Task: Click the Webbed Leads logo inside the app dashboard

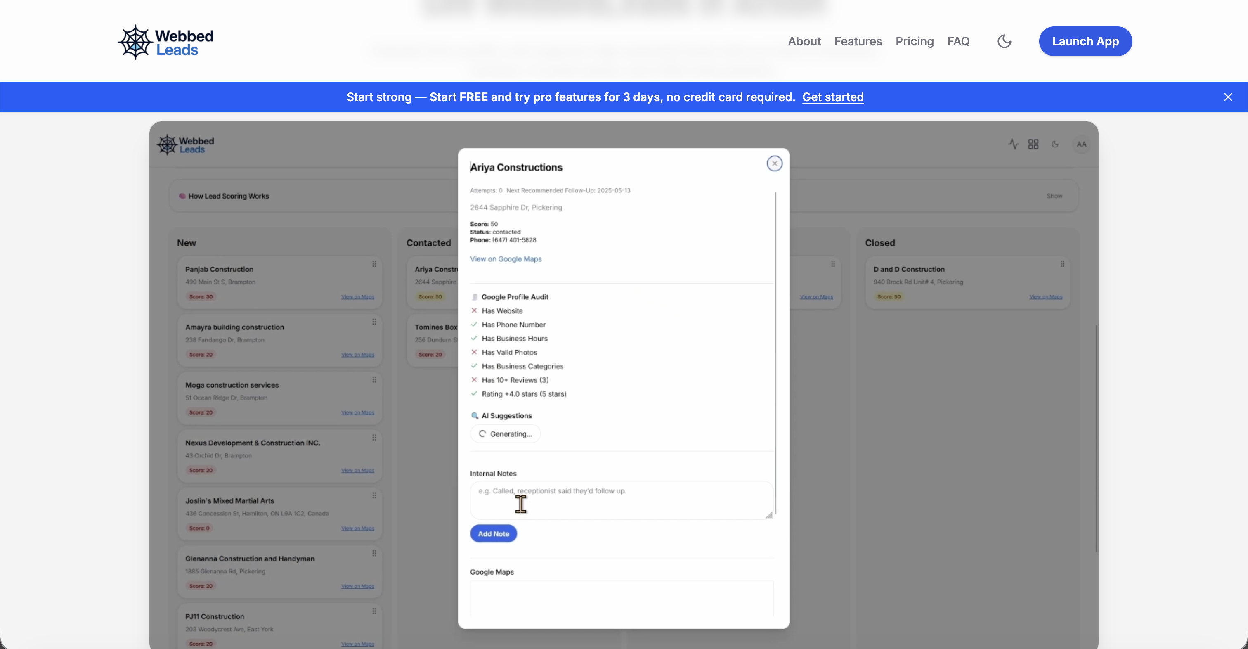Action: (x=186, y=144)
